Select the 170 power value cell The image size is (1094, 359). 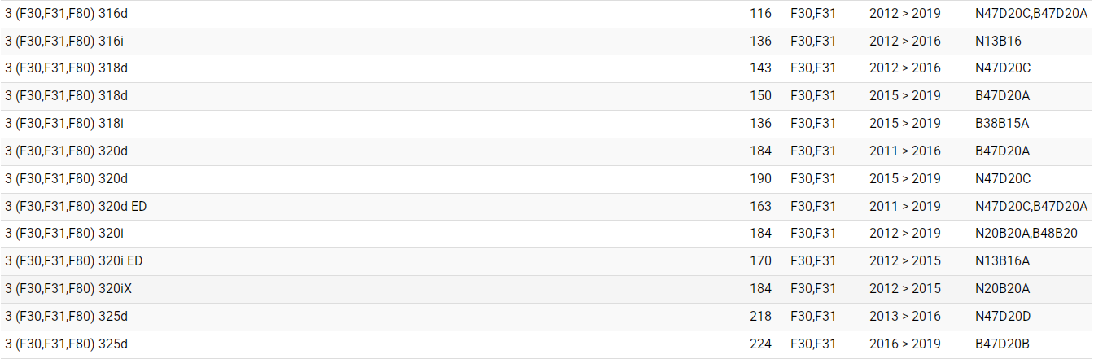(x=760, y=260)
